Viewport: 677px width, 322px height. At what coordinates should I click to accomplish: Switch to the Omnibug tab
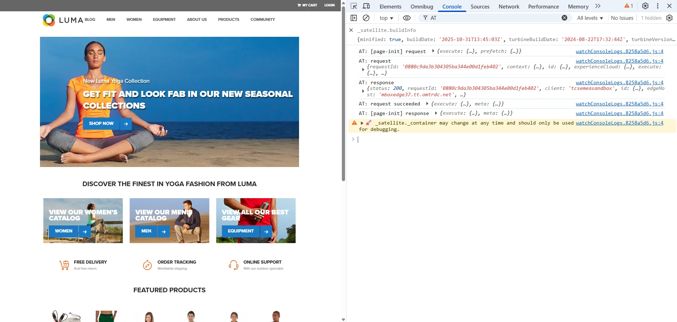click(421, 6)
